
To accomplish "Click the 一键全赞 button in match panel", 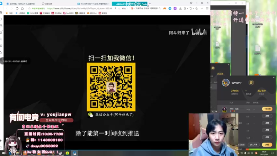I will click(x=267, y=109).
